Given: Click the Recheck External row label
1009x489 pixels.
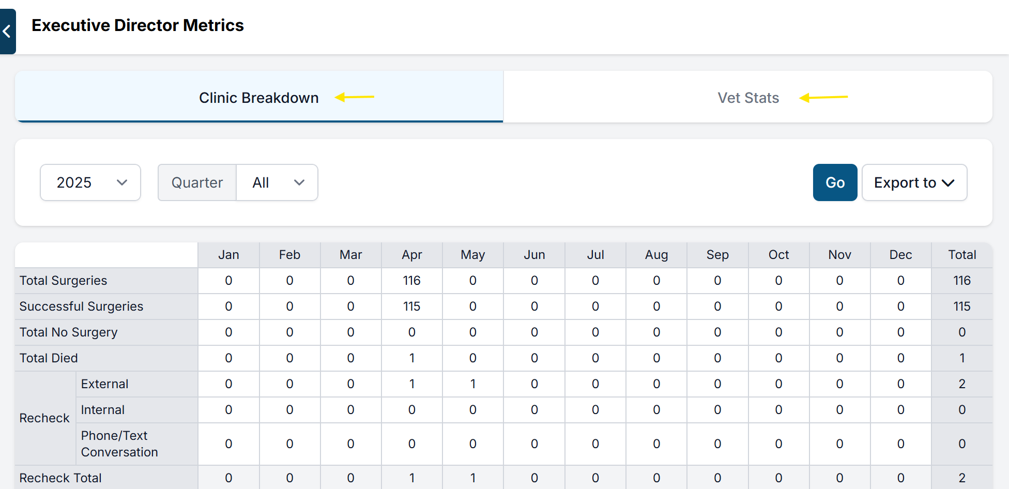Looking at the screenshot, I should (x=104, y=384).
